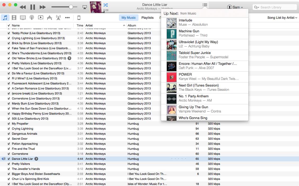This screenshot has width=299, height=186.
Task: Click Giving Up The Gun album cover
Action: tap(172, 110)
